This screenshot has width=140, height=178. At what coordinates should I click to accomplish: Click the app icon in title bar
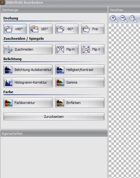tap(2, 2)
